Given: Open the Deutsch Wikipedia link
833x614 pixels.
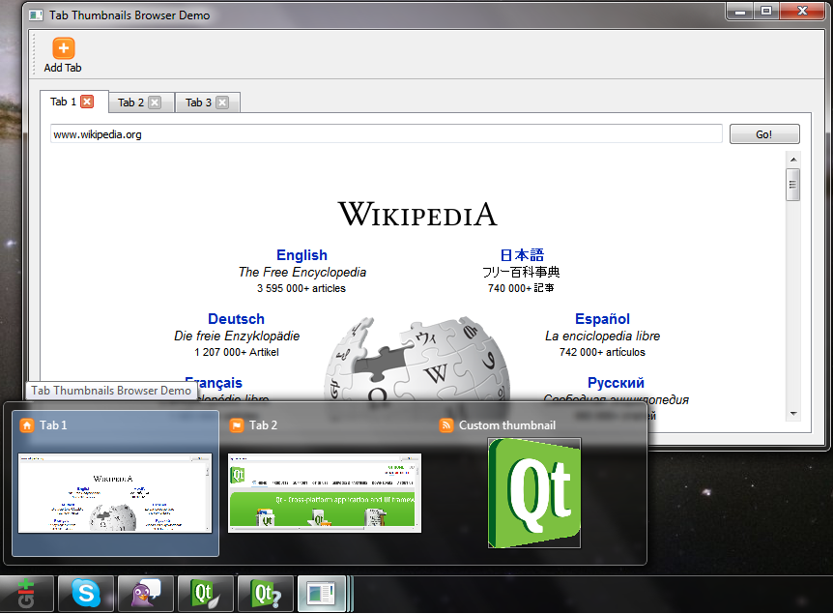Looking at the screenshot, I should coord(235,318).
